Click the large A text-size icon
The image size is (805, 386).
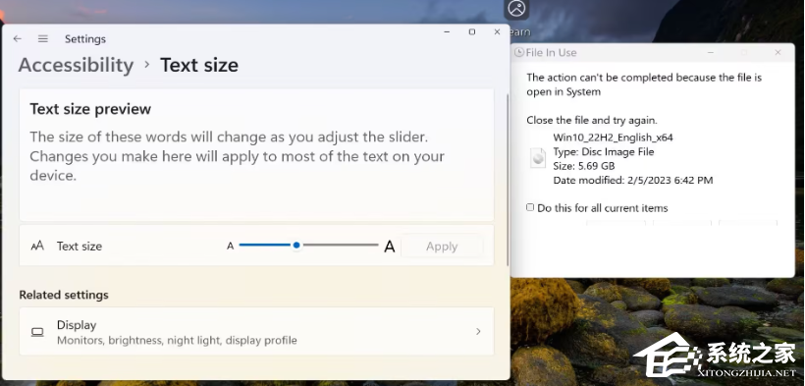coord(390,247)
